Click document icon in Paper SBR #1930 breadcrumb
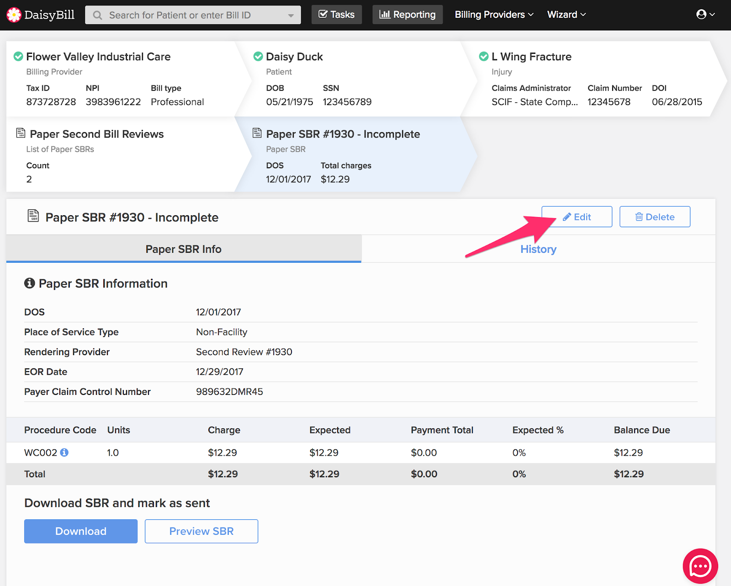Image resolution: width=731 pixels, height=586 pixels. 257,133
